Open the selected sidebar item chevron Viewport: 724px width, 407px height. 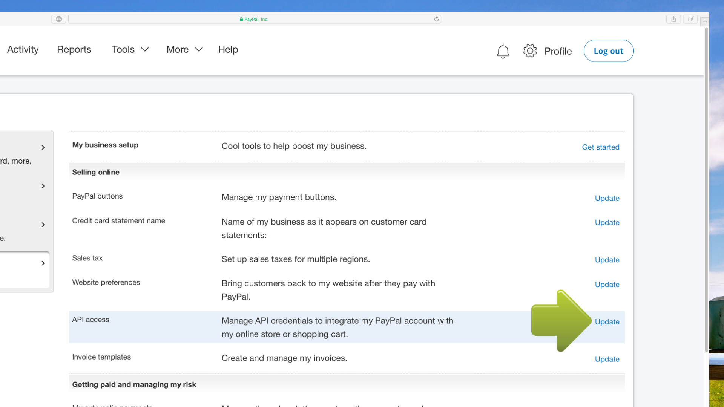point(43,263)
